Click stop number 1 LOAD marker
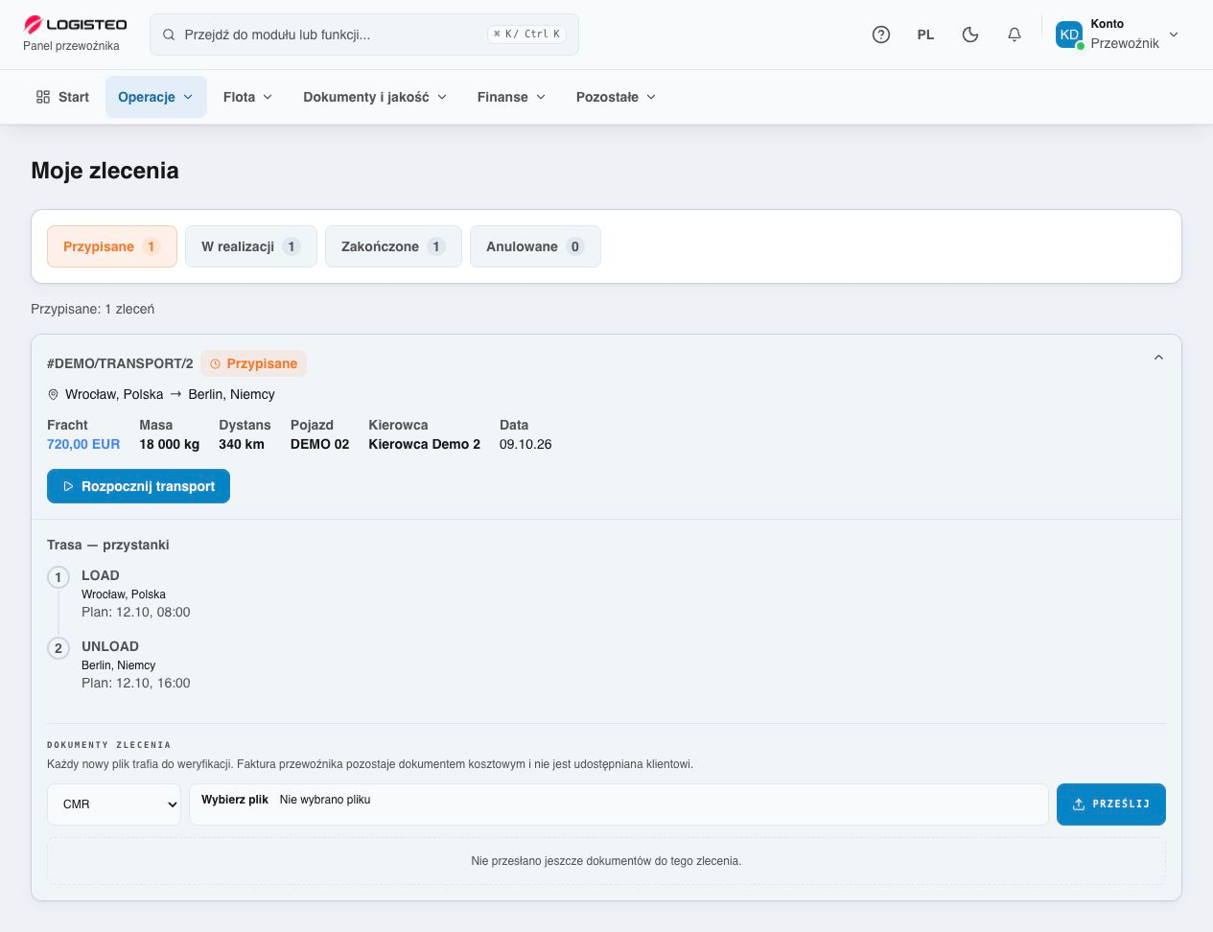This screenshot has width=1213, height=932. pos(58,577)
